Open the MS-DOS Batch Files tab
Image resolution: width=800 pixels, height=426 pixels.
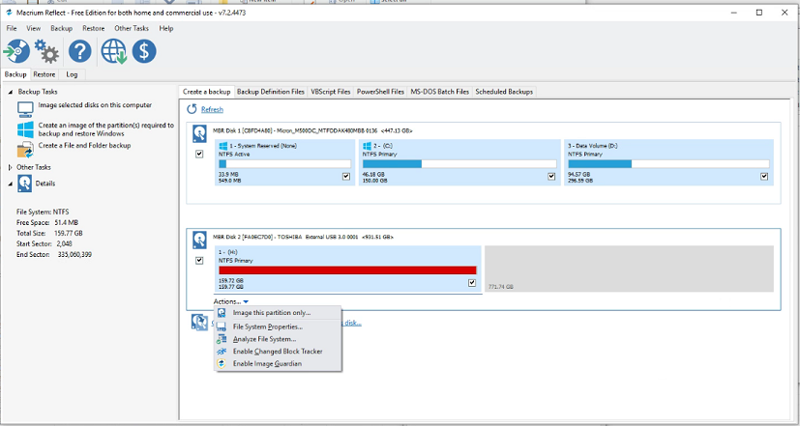point(440,92)
